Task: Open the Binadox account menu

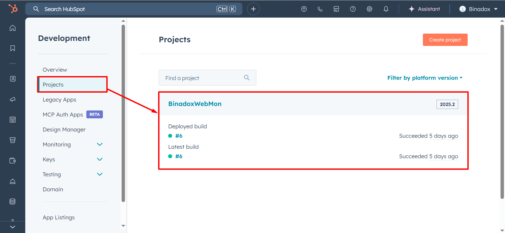Action: click(478, 9)
